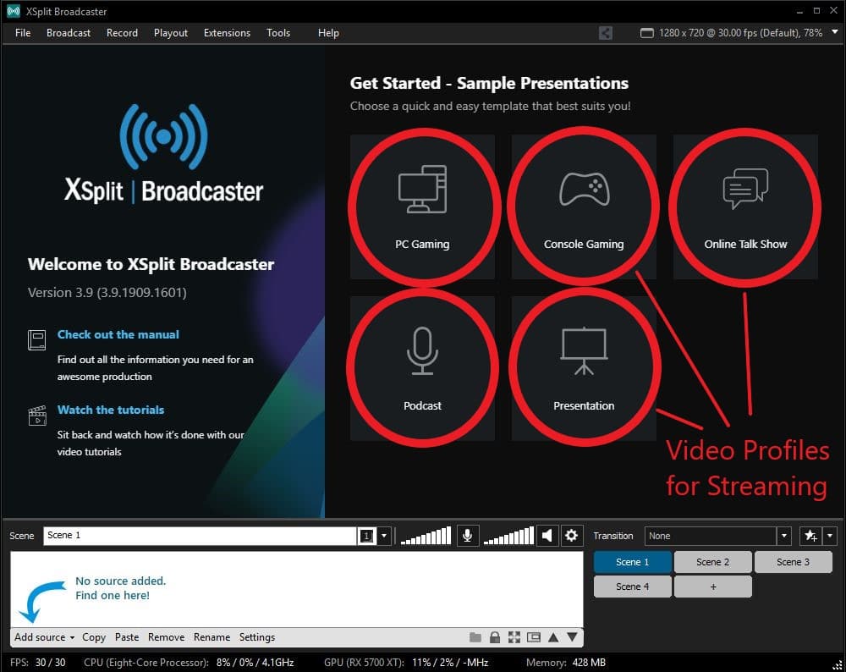The height and width of the screenshot is (672, 846).
Task: Select the PC Gaming template
Action: (422, 207)
